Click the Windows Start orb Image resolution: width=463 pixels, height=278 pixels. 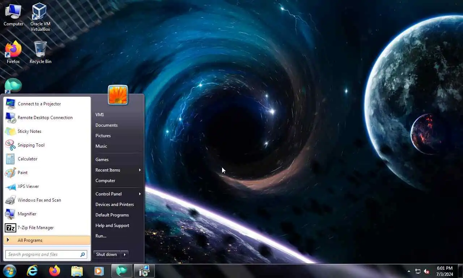click(10, 271)
